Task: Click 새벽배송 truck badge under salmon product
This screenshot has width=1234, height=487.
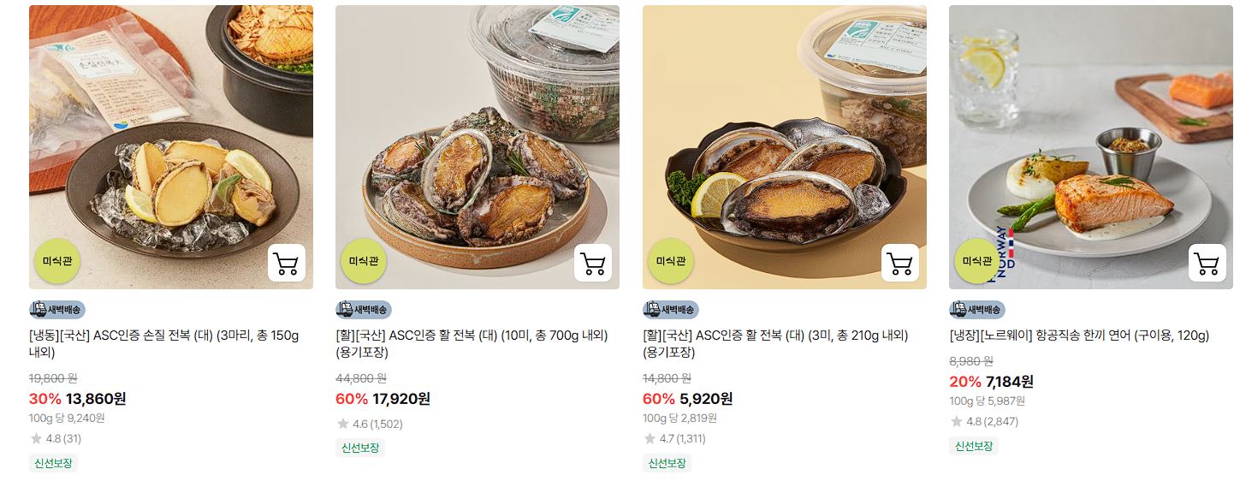Action: click(977, 310)
